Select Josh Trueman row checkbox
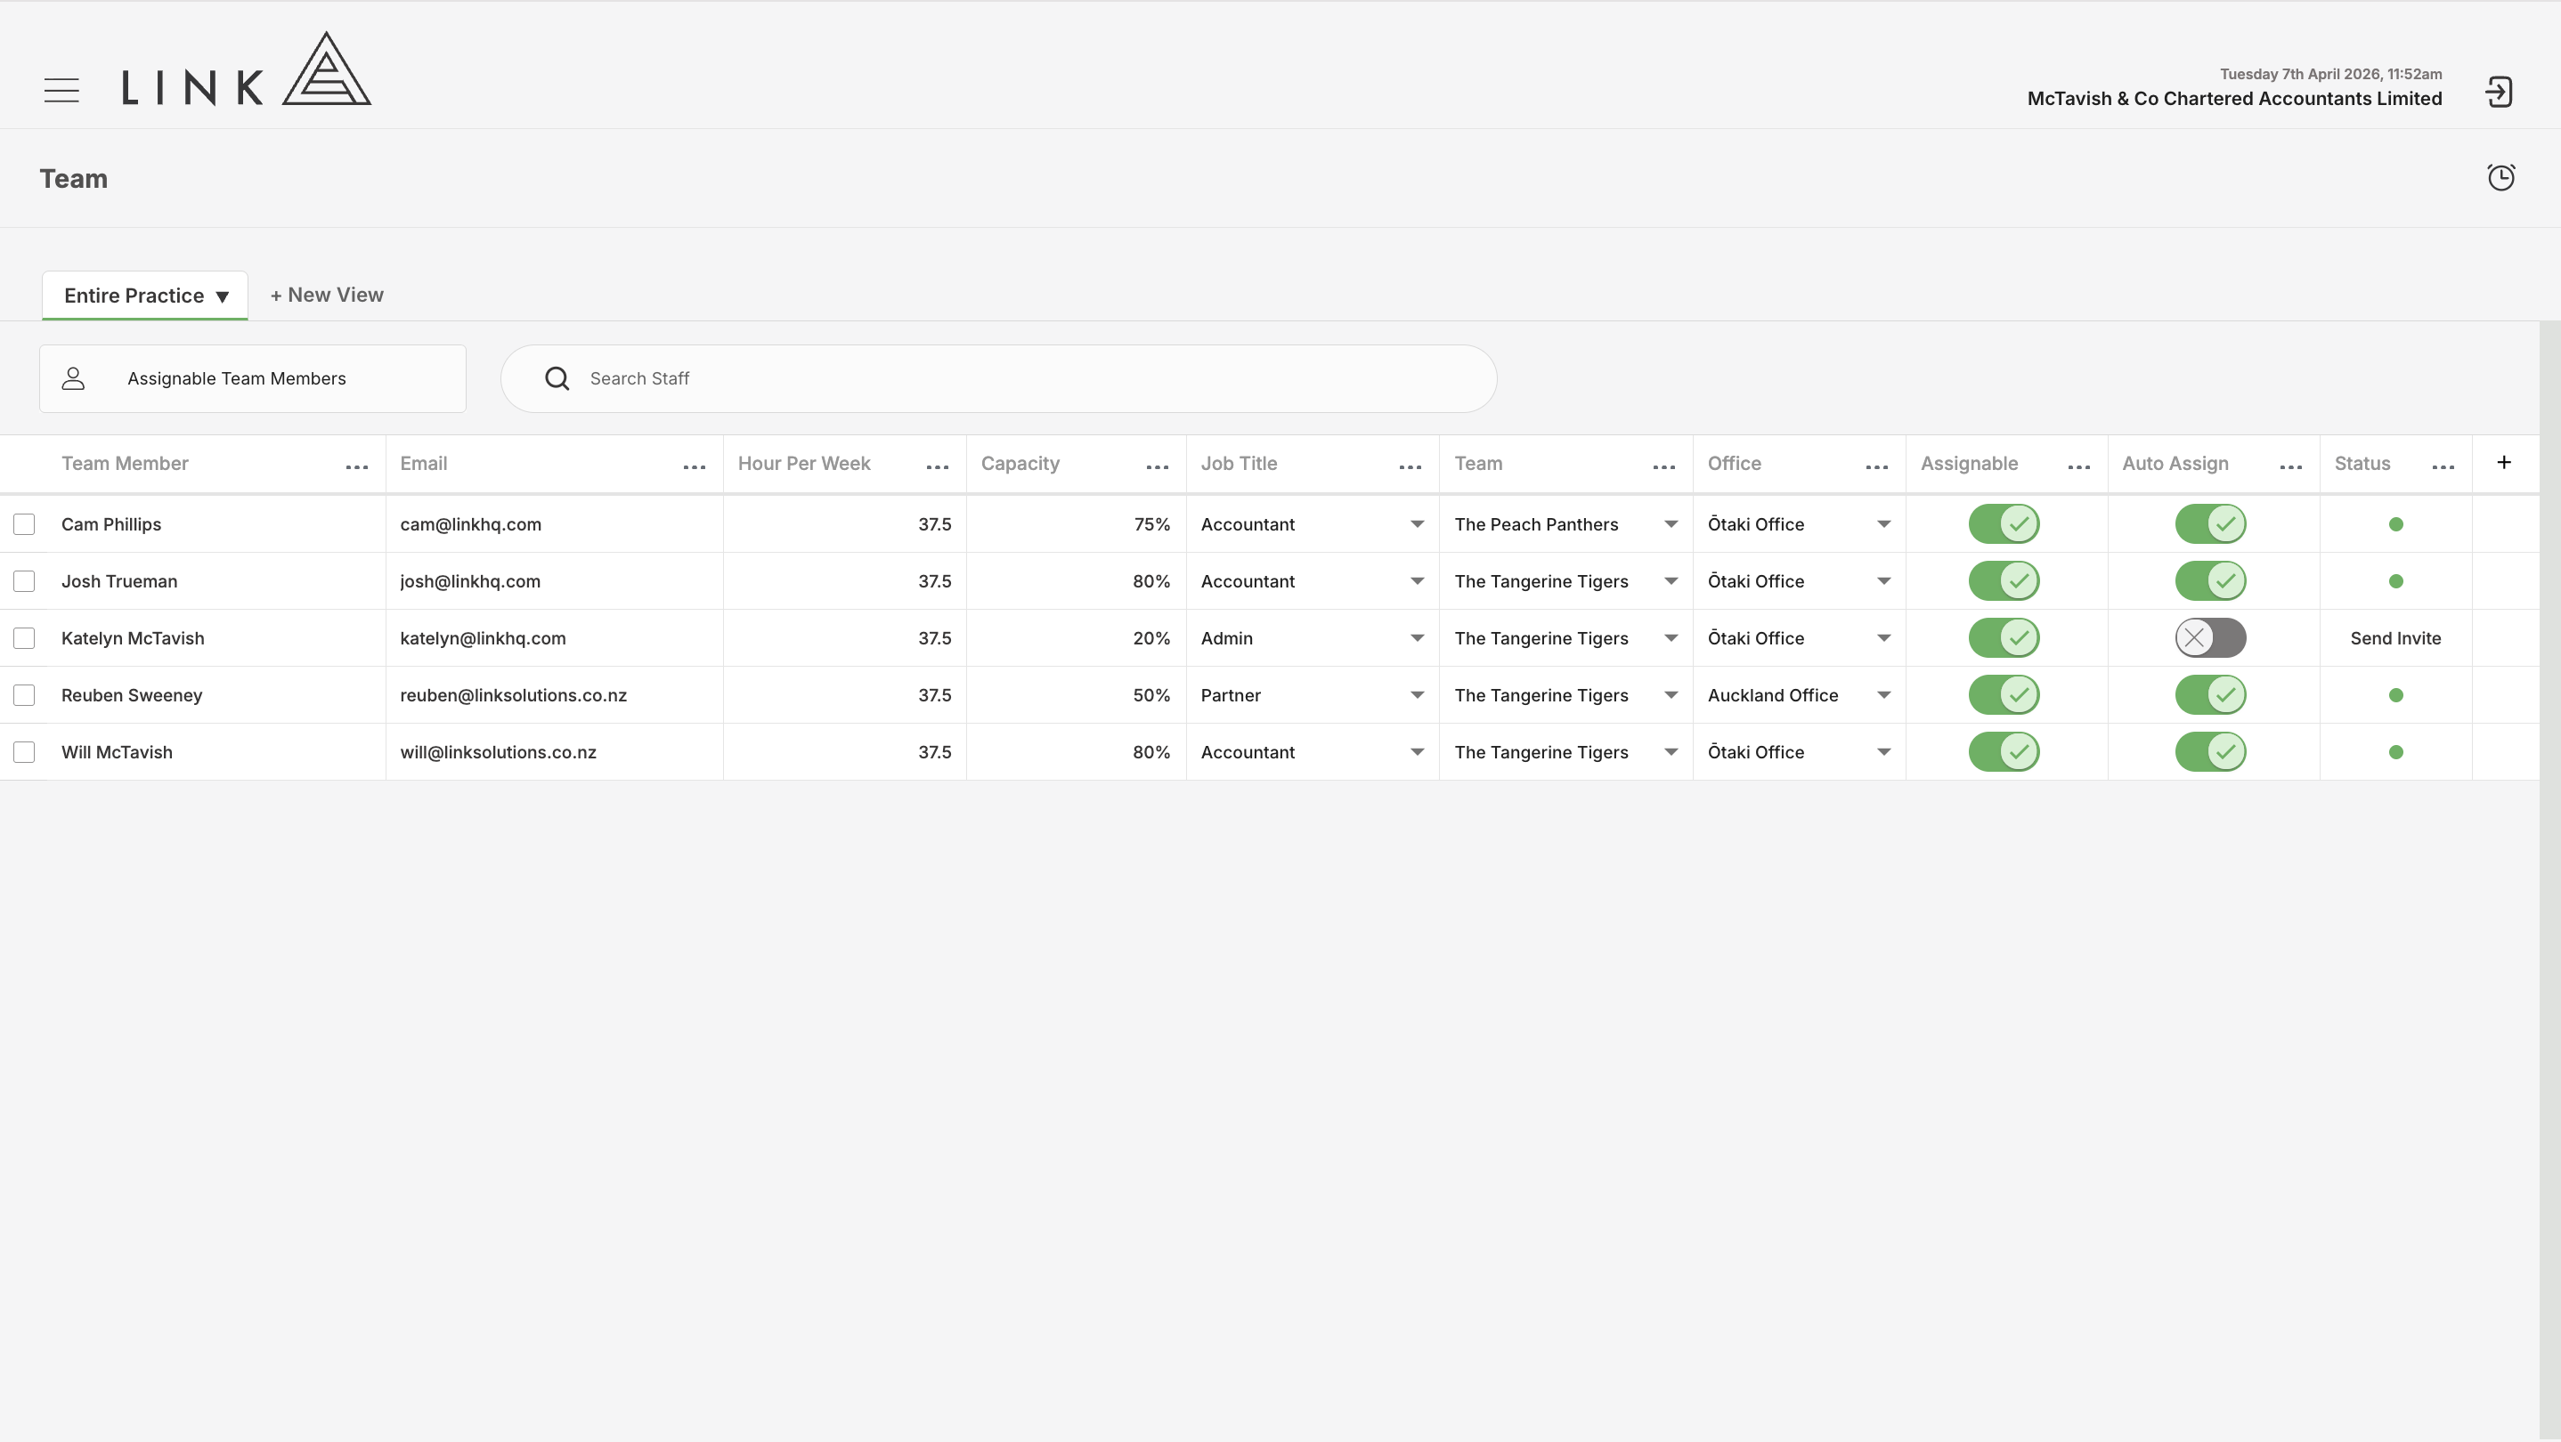The image size is (2561, 1442). coord(24,581)
